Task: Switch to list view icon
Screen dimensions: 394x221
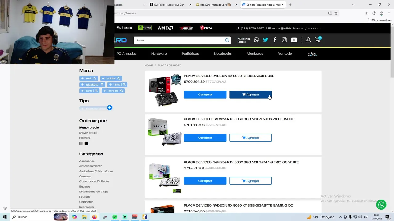Action: pos(86,143)
